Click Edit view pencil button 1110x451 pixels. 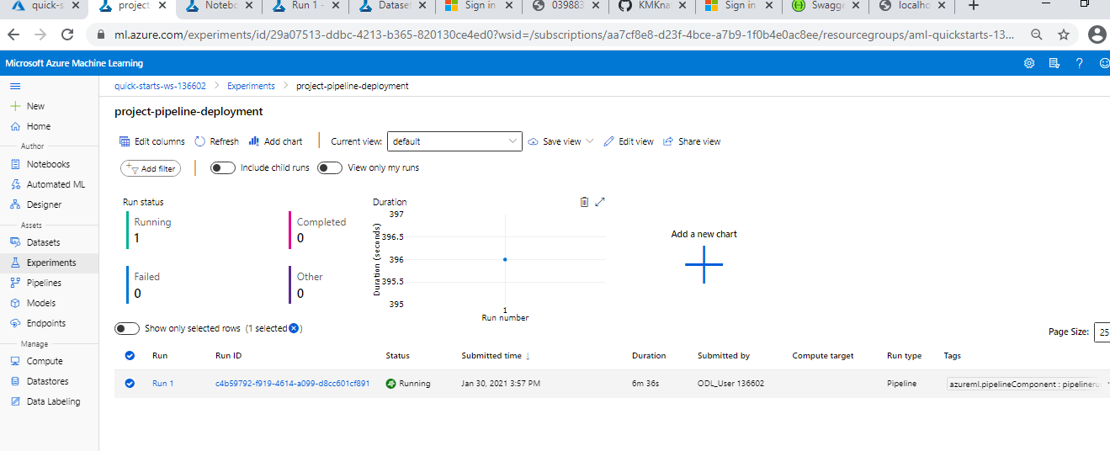[629, 141]
